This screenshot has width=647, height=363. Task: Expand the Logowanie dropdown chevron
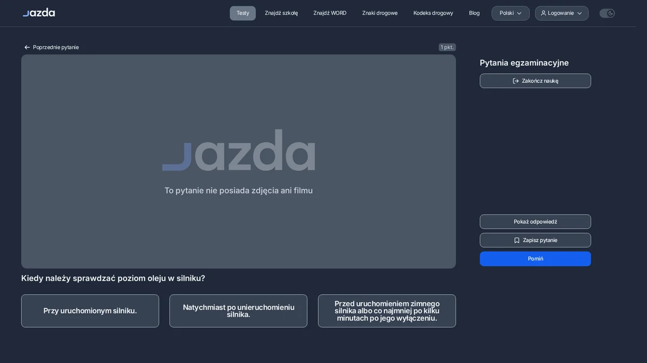[x=580, y=13]
